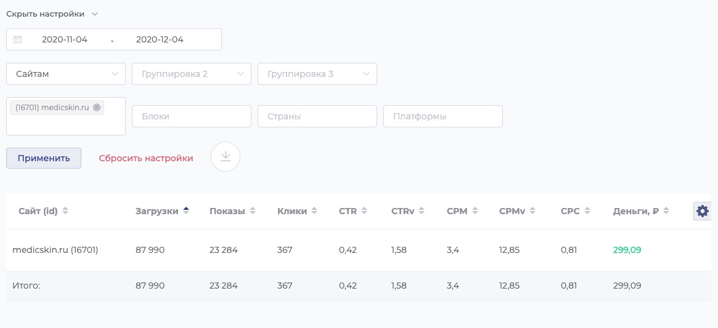
Task: Sort table by Сайт (id) column
Action: point(43,211)
